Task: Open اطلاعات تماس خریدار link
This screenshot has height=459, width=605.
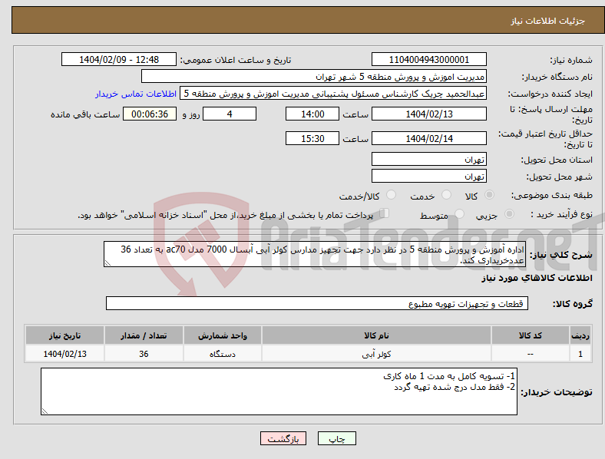Action: 136,94
